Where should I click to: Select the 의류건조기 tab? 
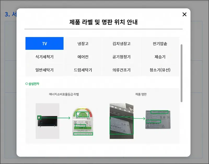click(121, 70)
